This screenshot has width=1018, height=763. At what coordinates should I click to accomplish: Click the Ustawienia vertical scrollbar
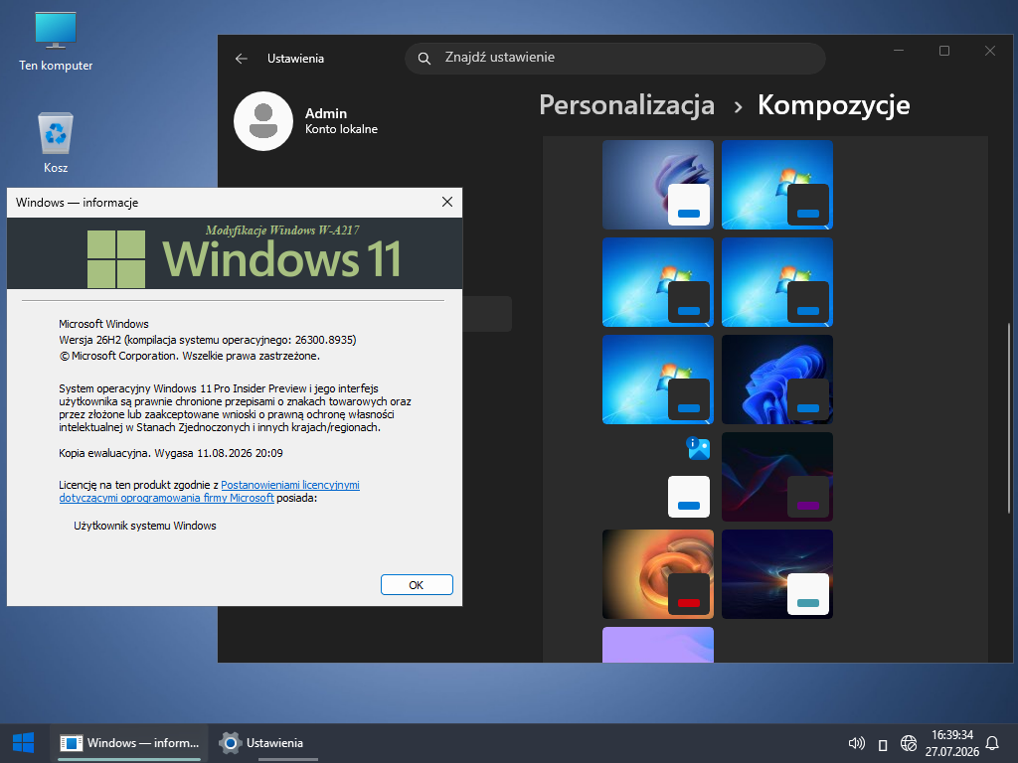(1008, 418)
